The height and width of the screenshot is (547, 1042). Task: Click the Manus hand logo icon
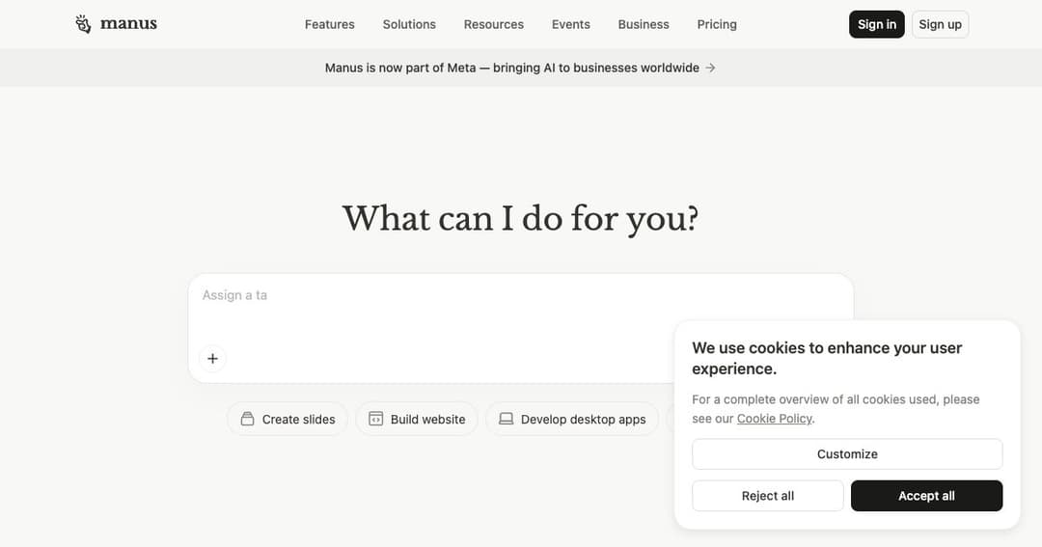tap(83, 24)
